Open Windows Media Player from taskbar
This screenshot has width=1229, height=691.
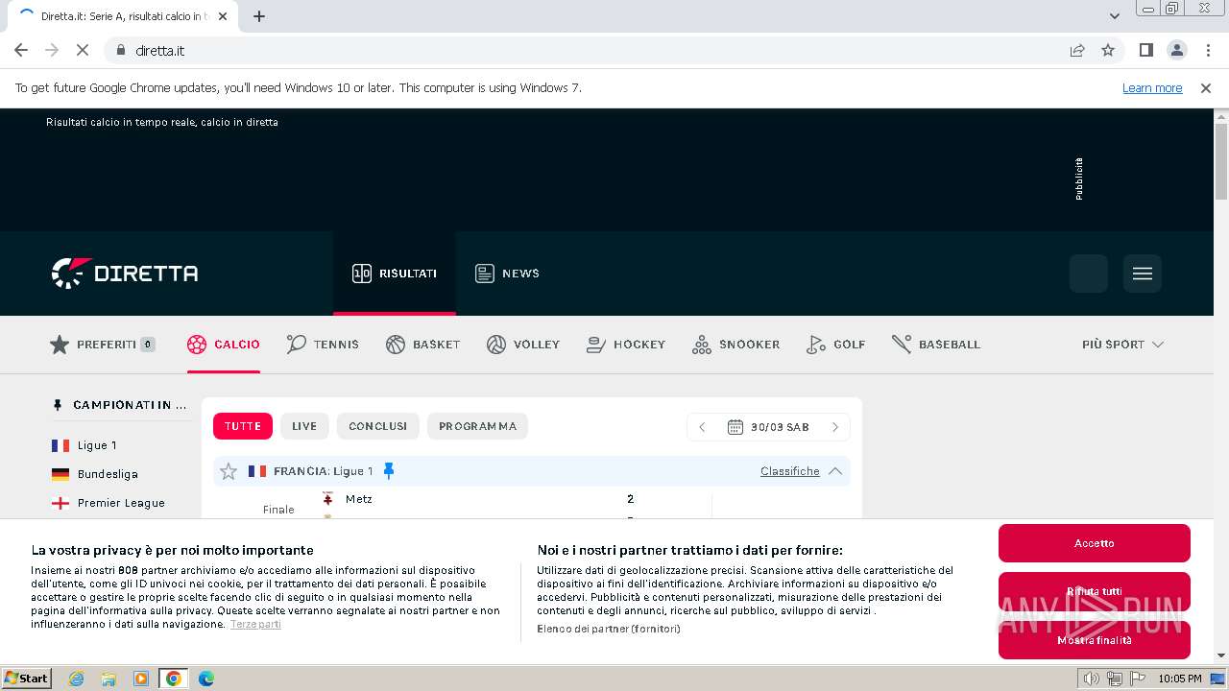(141, 679)
